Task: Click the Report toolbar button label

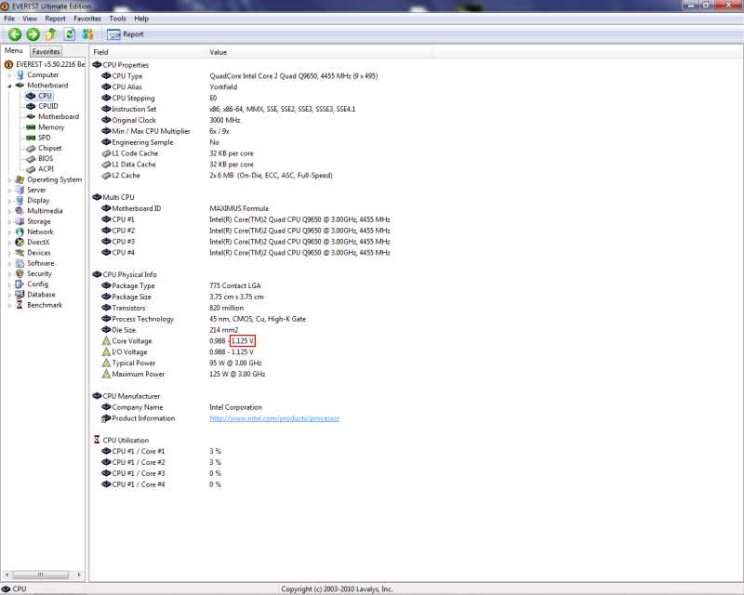Action: pyautogui.click(x=133, y=34)
